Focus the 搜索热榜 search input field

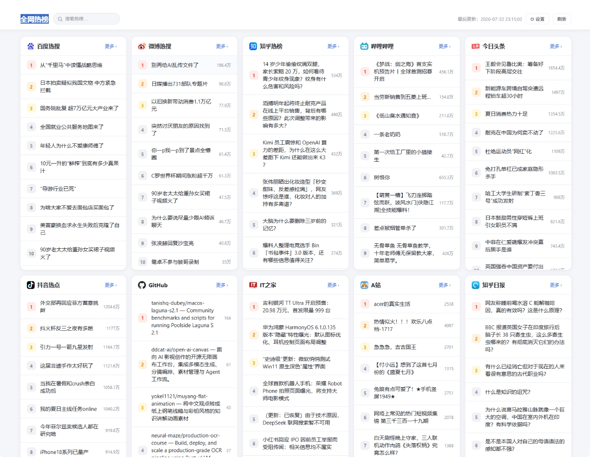coord(86,19)
